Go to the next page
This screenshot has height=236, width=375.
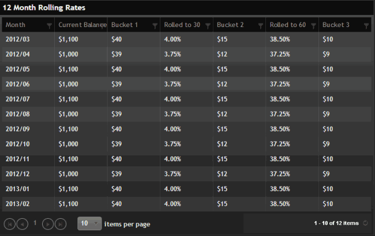(x=48, y=223)
